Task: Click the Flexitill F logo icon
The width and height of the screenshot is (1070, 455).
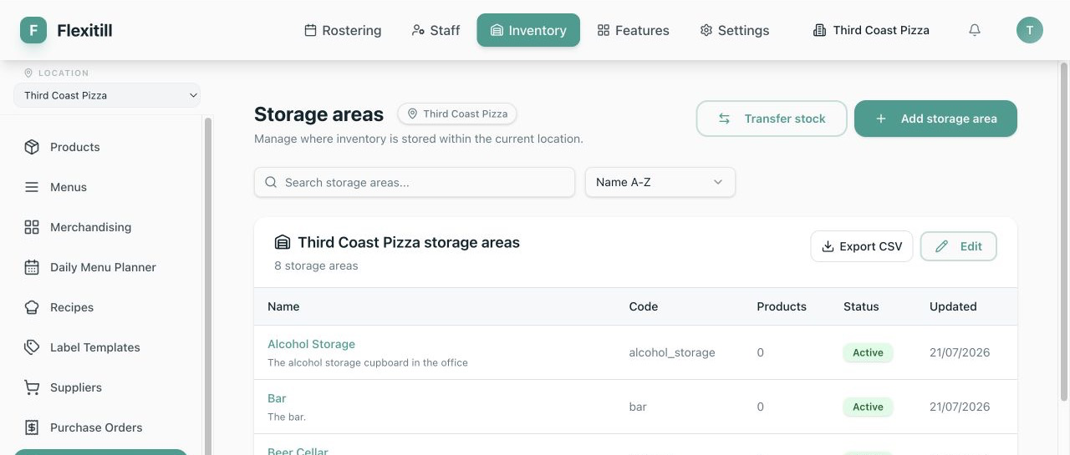Action: pos(33,30)
